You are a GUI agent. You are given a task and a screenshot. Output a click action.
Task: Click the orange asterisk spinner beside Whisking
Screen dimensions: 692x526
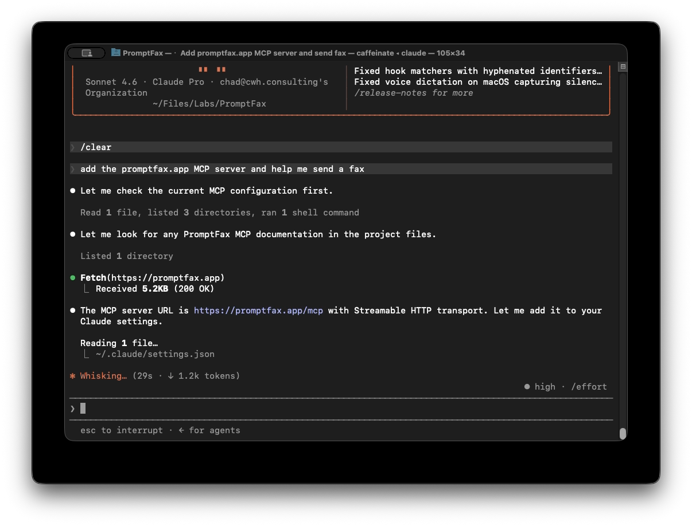[73, 376]
